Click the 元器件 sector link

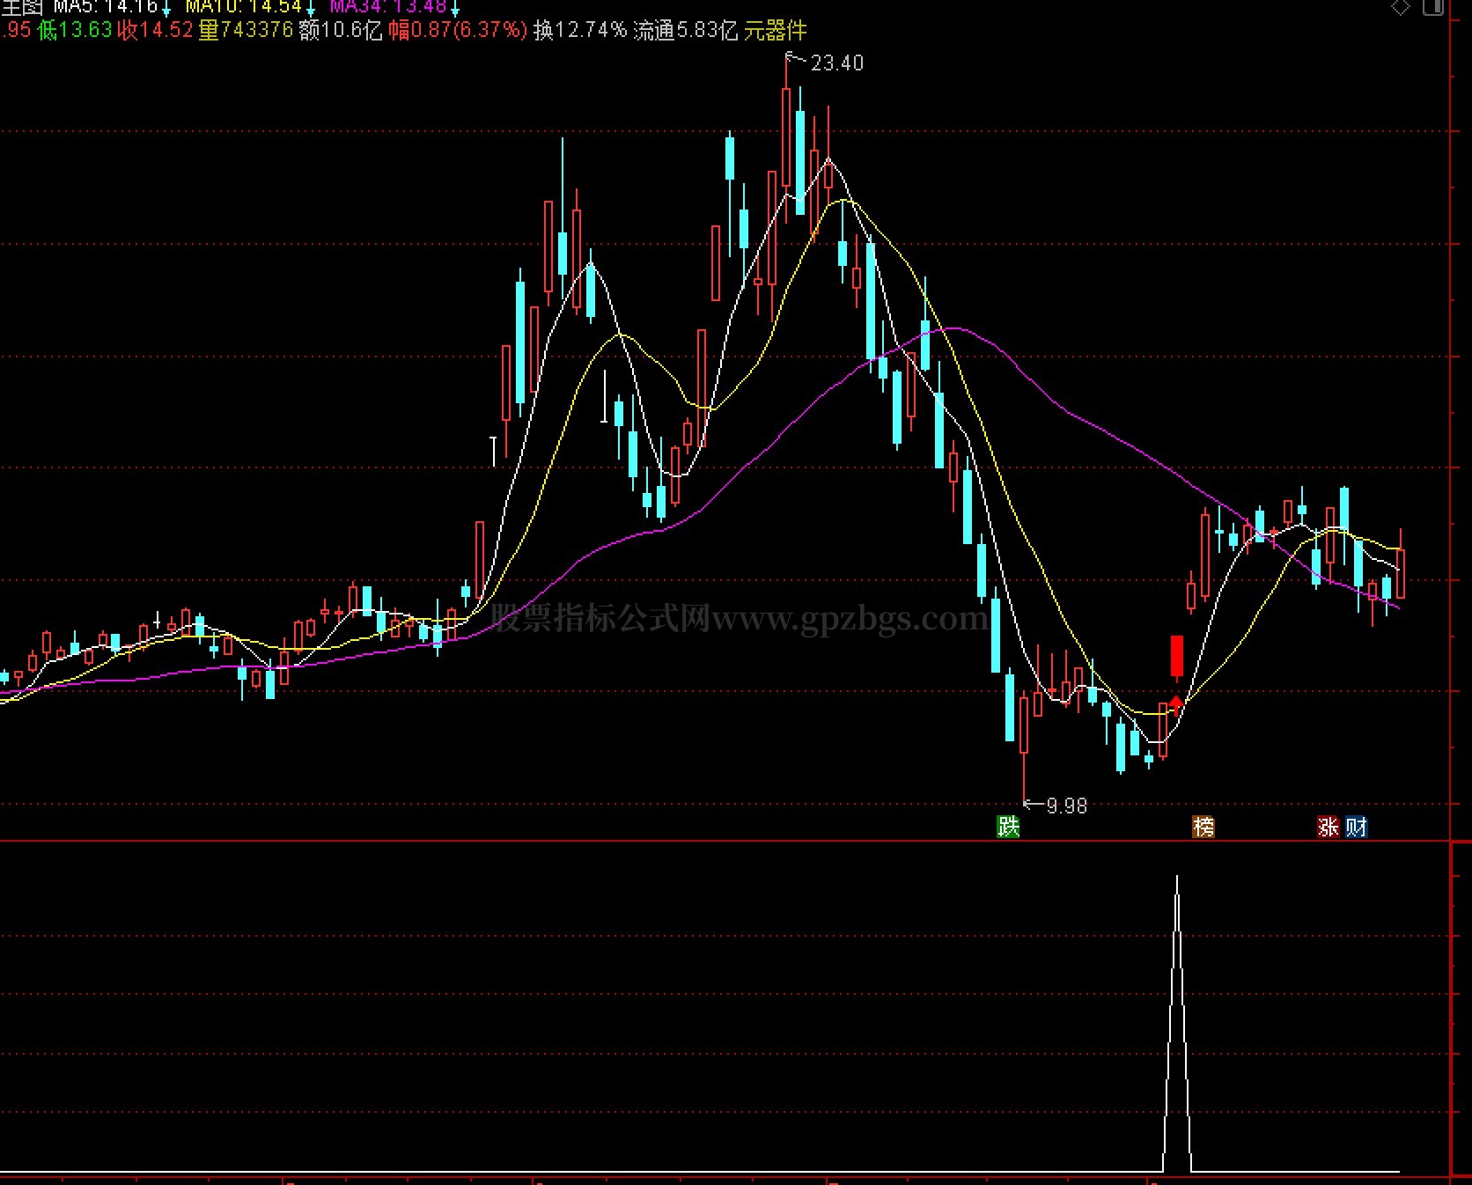776,31
